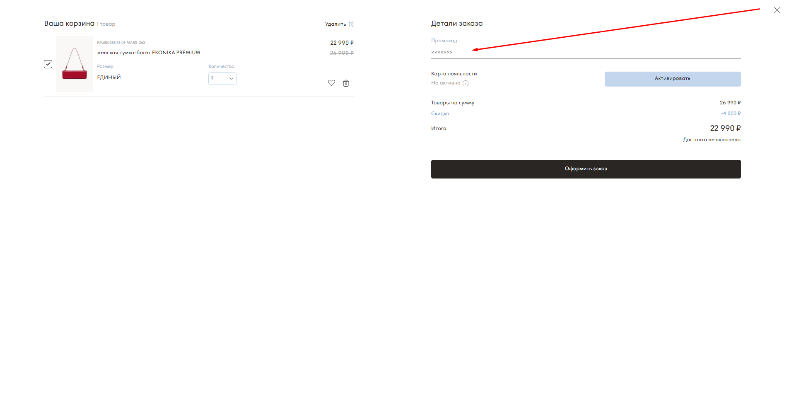789x398 pixels.
Task: Open the женская сумка-багет EKONIKA PREMIUM link
Action: click(x=148, y=53)
